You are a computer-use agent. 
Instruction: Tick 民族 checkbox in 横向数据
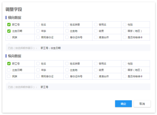click(9, 37)
